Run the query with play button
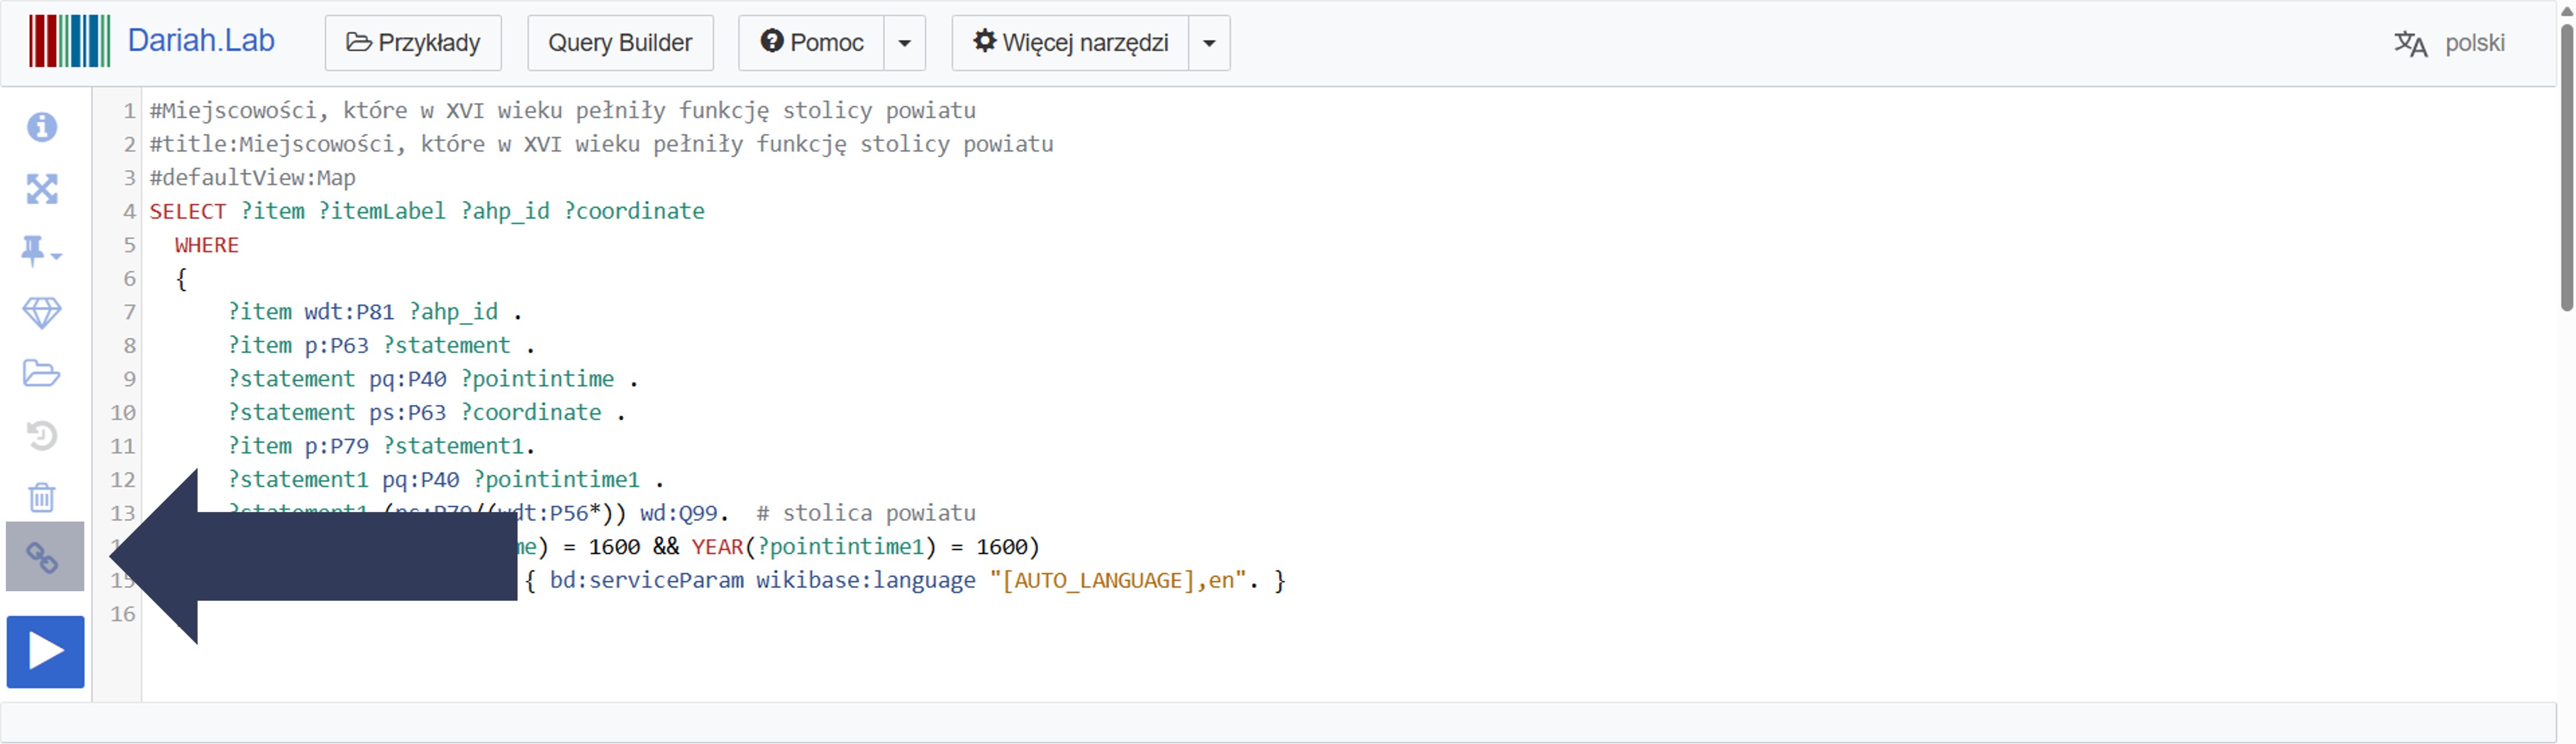Image resolution: width=2576 pixels, height=744 pixels. coord(45,652)
